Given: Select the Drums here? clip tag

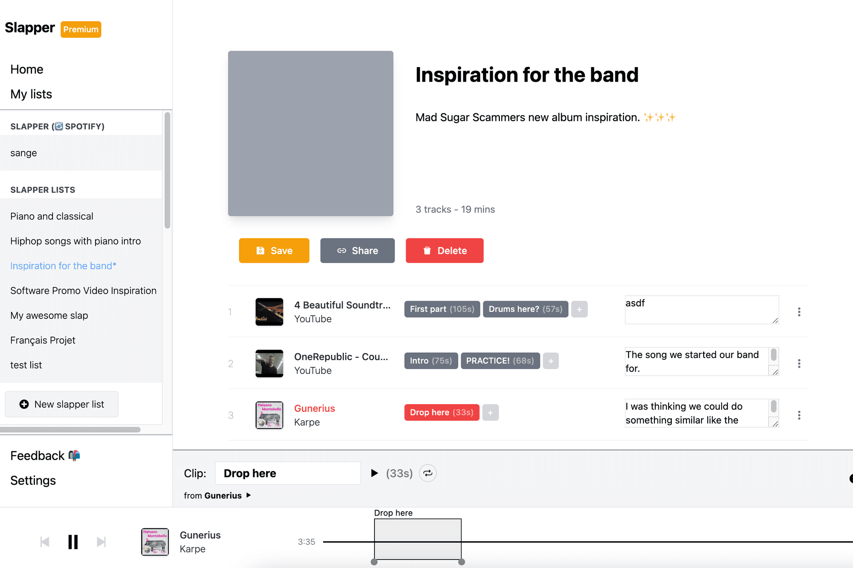Looking at the screenshot, I should (x=525, y=310).
